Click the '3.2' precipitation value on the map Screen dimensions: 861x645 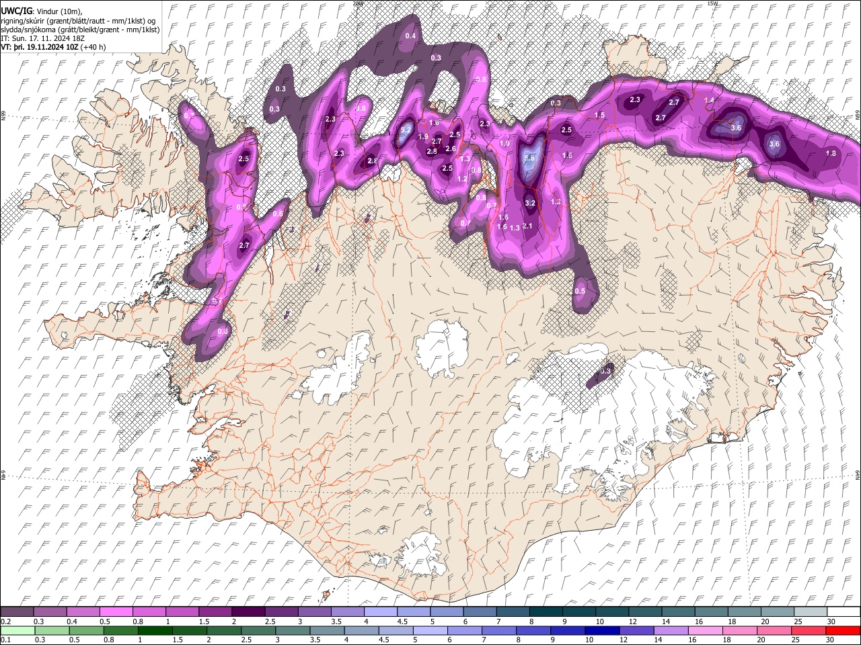(529, 203)
